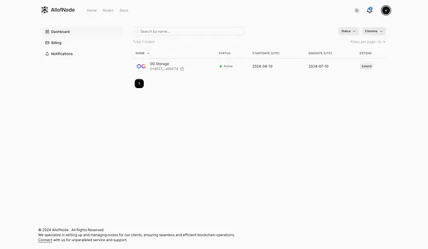This screenshot has height=249, width=428.
Task: Focus the Search by name field
Action: point(189,31)
